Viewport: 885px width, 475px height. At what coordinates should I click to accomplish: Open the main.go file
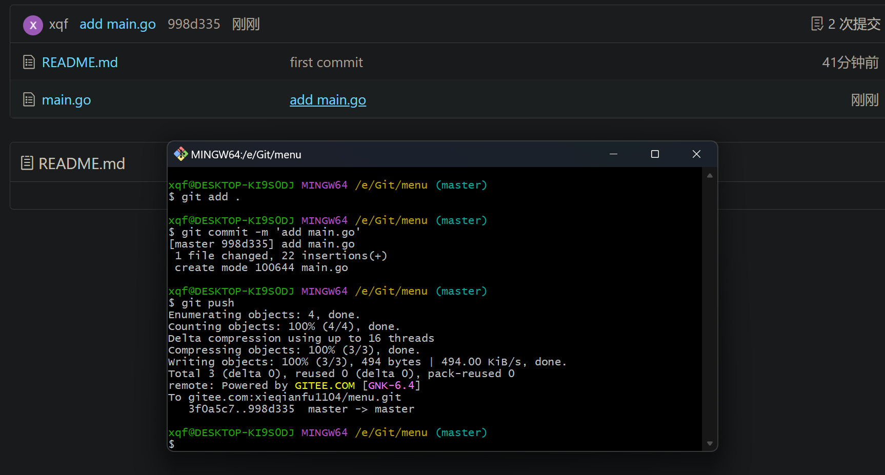pos(66,100)
